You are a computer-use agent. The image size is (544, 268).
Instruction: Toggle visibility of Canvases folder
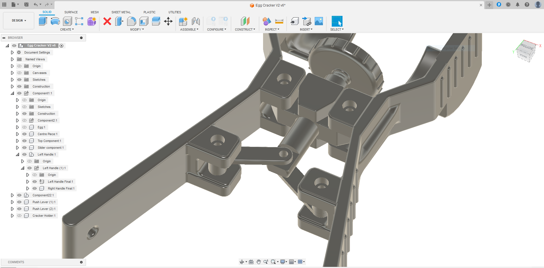click(19, 73)
